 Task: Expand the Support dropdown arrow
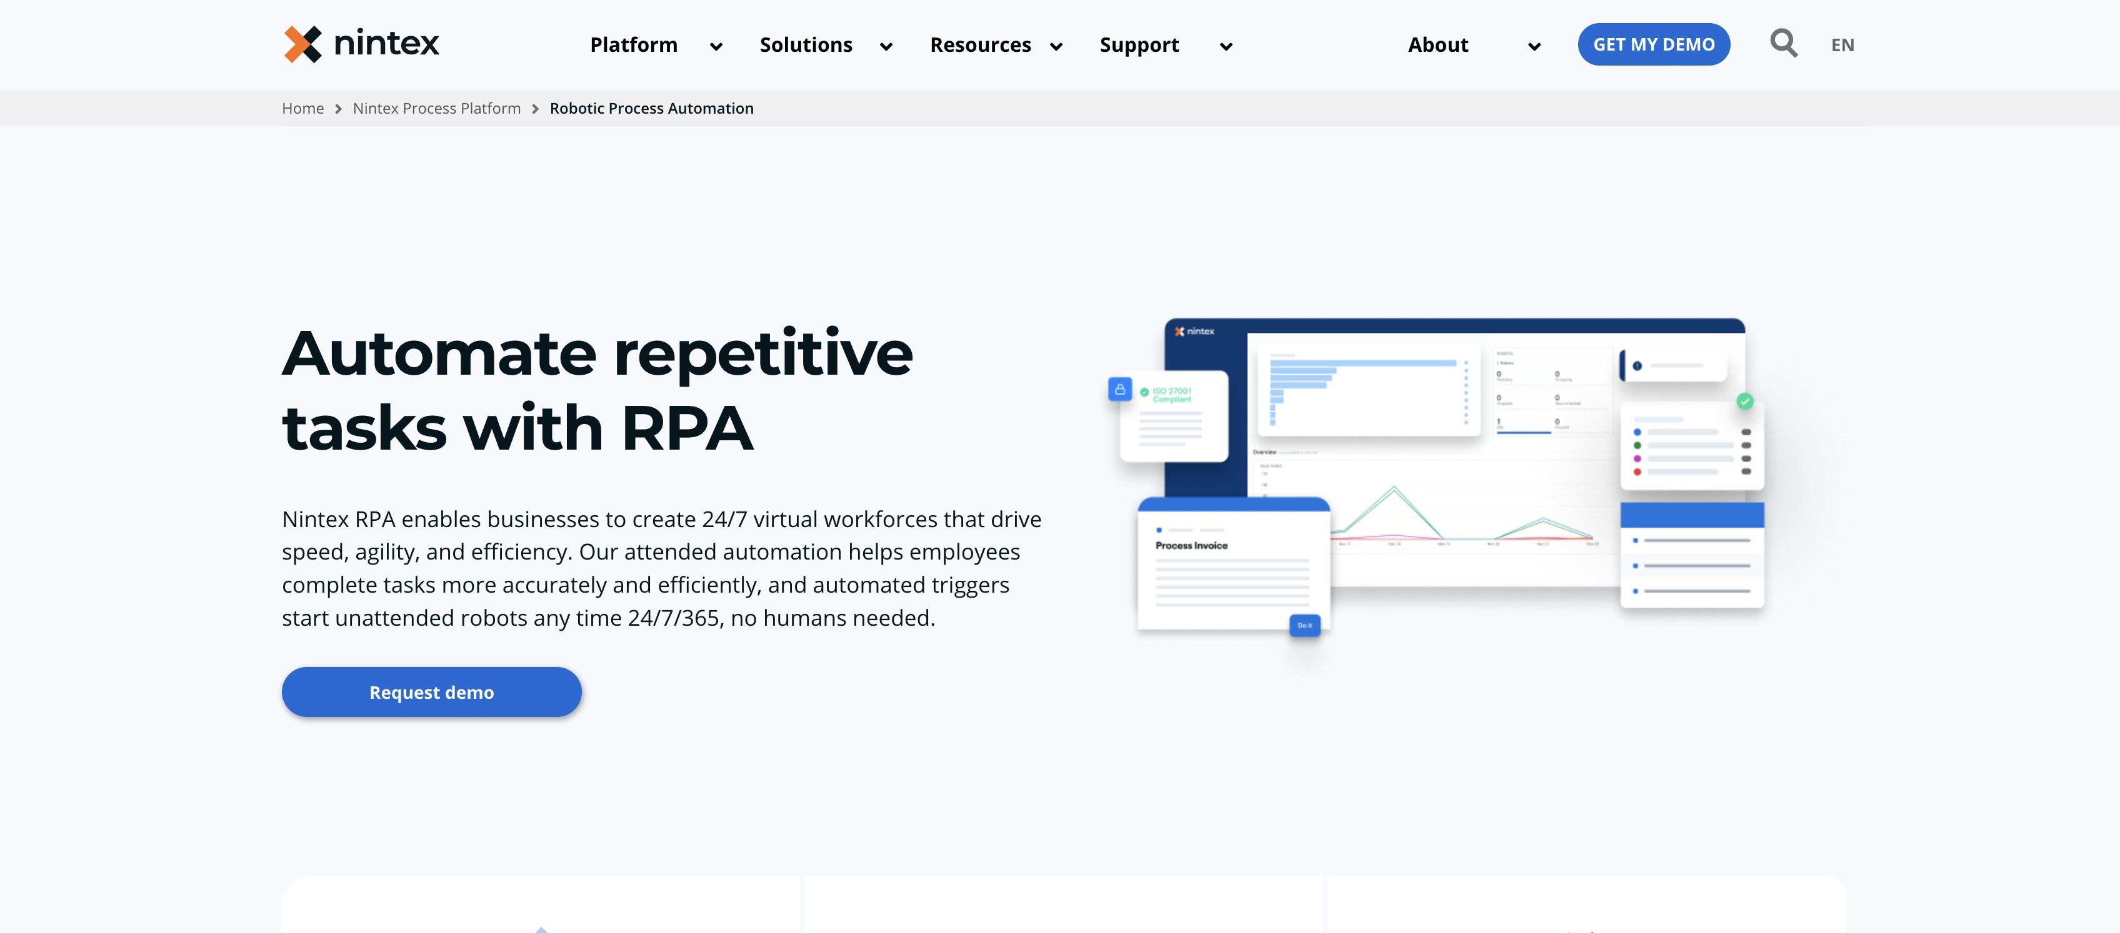coord(1226,47)
